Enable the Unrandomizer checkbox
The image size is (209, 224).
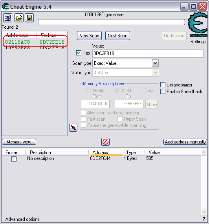click(x=163, y=85)
